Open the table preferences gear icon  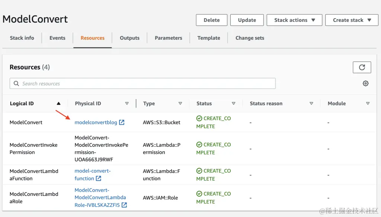click(365, 83)
